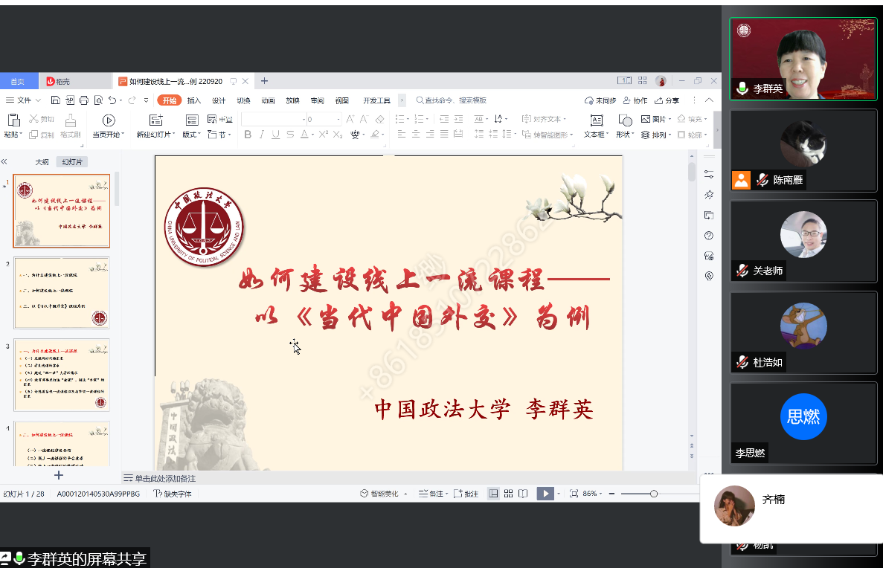Click the Paste (粘贴) clipboard icon
The height and width of the screenshot is (568, 883).
[x=12, y=125]
